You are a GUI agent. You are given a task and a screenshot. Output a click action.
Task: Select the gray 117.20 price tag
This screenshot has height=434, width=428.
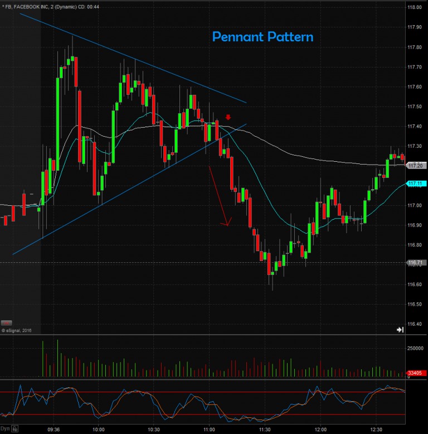(x=416, y=166)
